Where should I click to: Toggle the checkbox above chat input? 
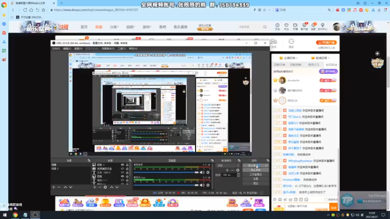[326, 200]
